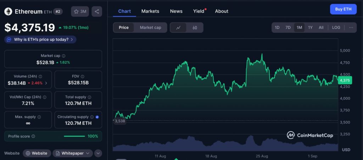
Task: Click the current price tag 4,375 on chart
Action: click(345, 80)
